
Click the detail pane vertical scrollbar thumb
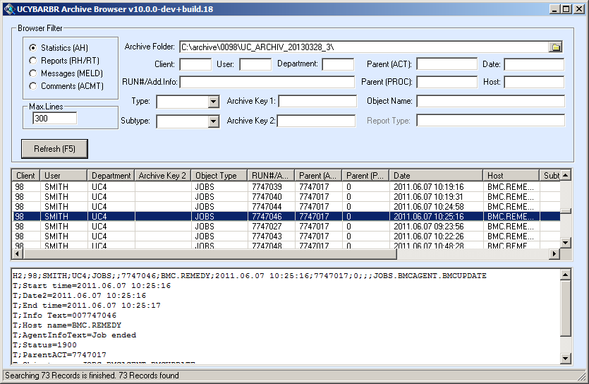point(565,308)
